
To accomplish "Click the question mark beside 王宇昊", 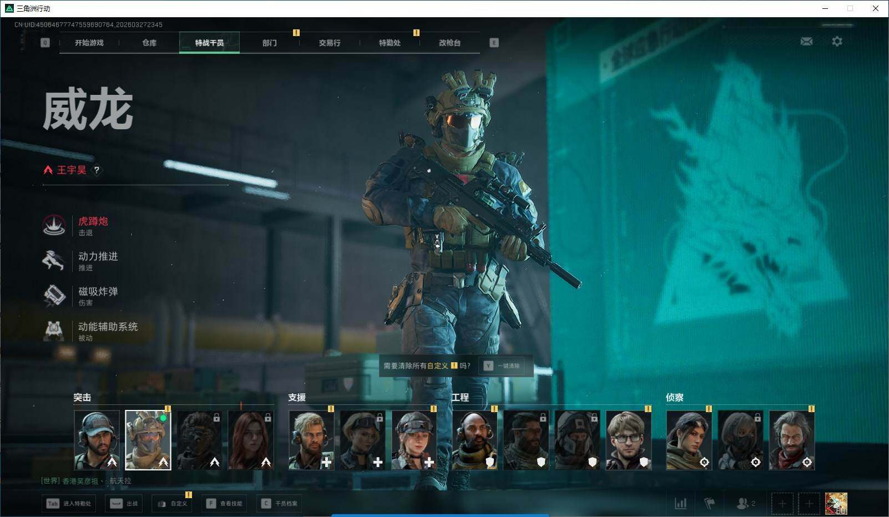I will click(97, 170).
